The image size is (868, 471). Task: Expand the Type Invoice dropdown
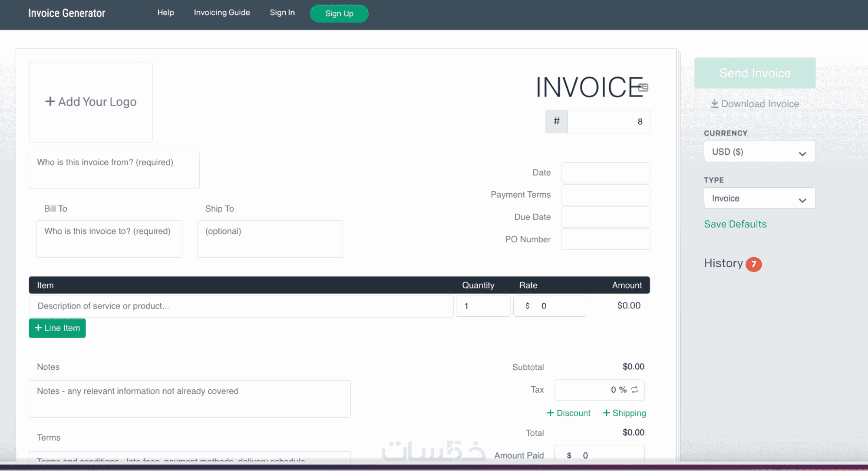click(759, 199)
